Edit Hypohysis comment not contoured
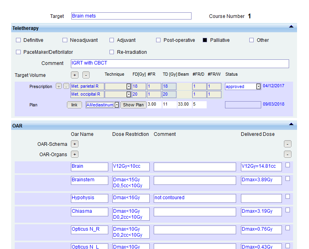 pos(195,198)
